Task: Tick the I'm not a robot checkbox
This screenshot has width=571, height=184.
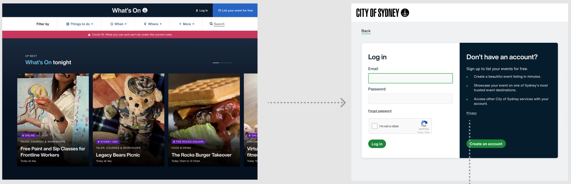Action: tap(375, 126)
